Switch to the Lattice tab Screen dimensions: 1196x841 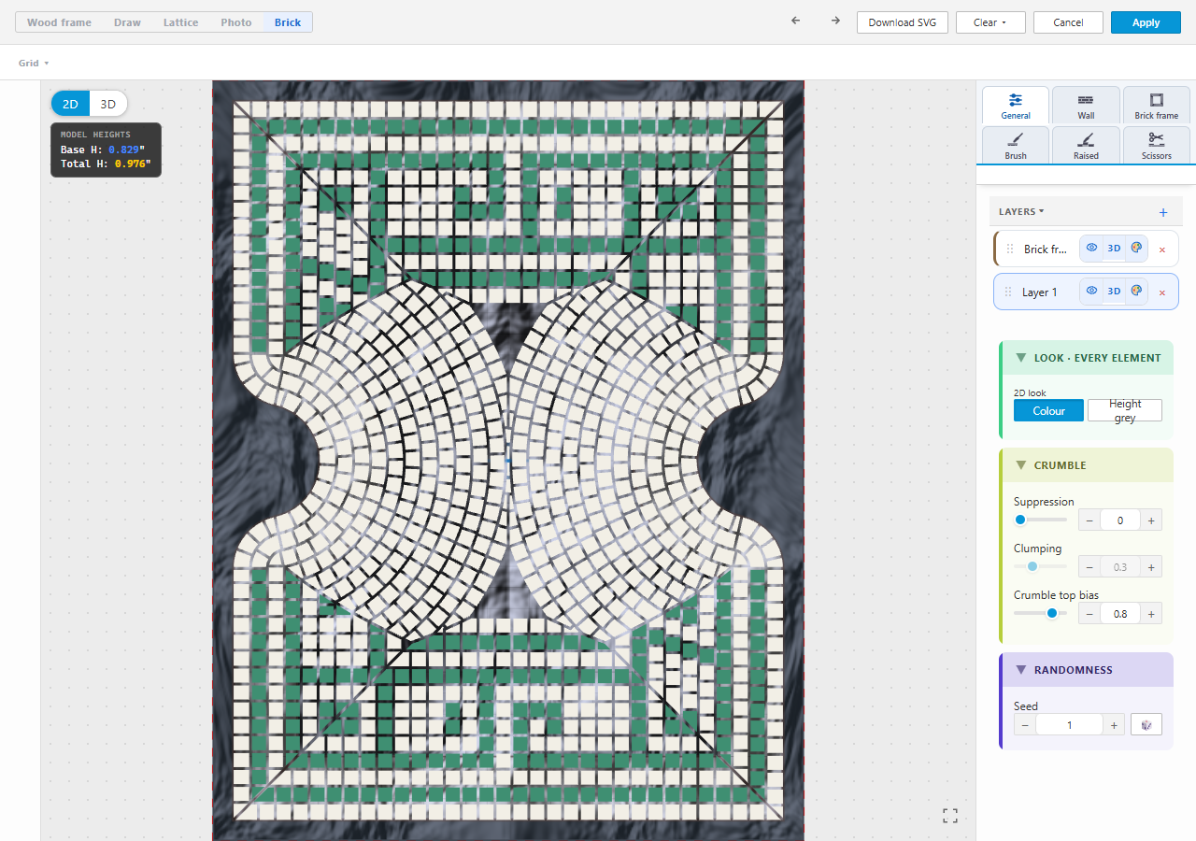point(180,22)
